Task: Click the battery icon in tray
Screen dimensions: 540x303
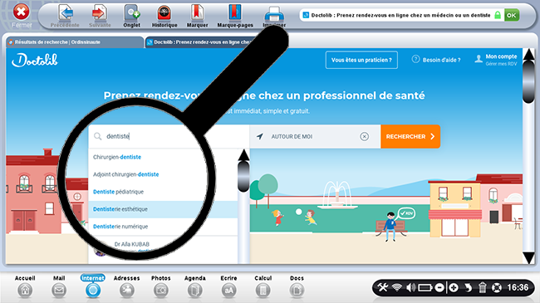Action: [425, 287]
